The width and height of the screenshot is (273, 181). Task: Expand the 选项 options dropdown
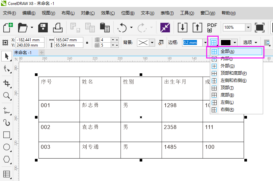click(250, 42)
